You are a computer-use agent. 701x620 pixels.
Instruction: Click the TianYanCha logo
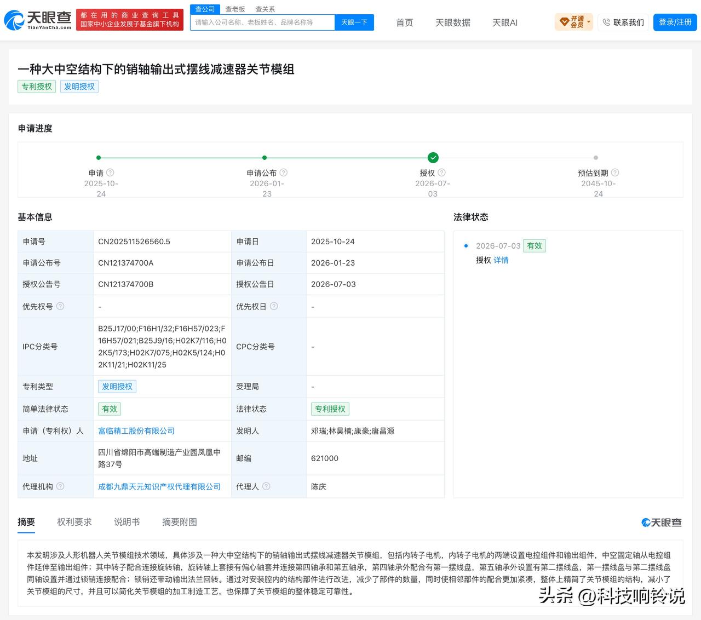38,20
